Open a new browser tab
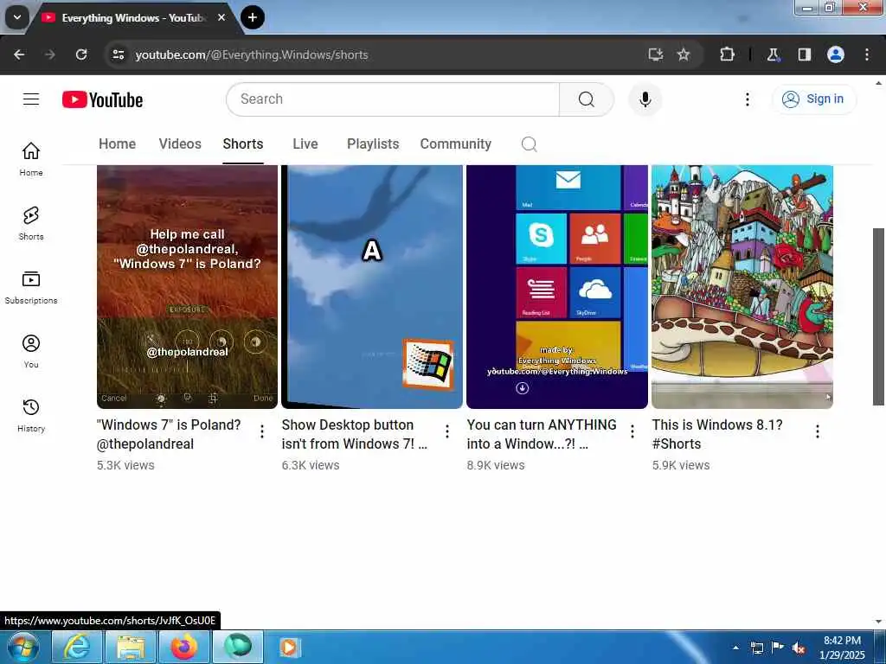The width and height of the screenshot is (886, 664). (x=253, y=17)
